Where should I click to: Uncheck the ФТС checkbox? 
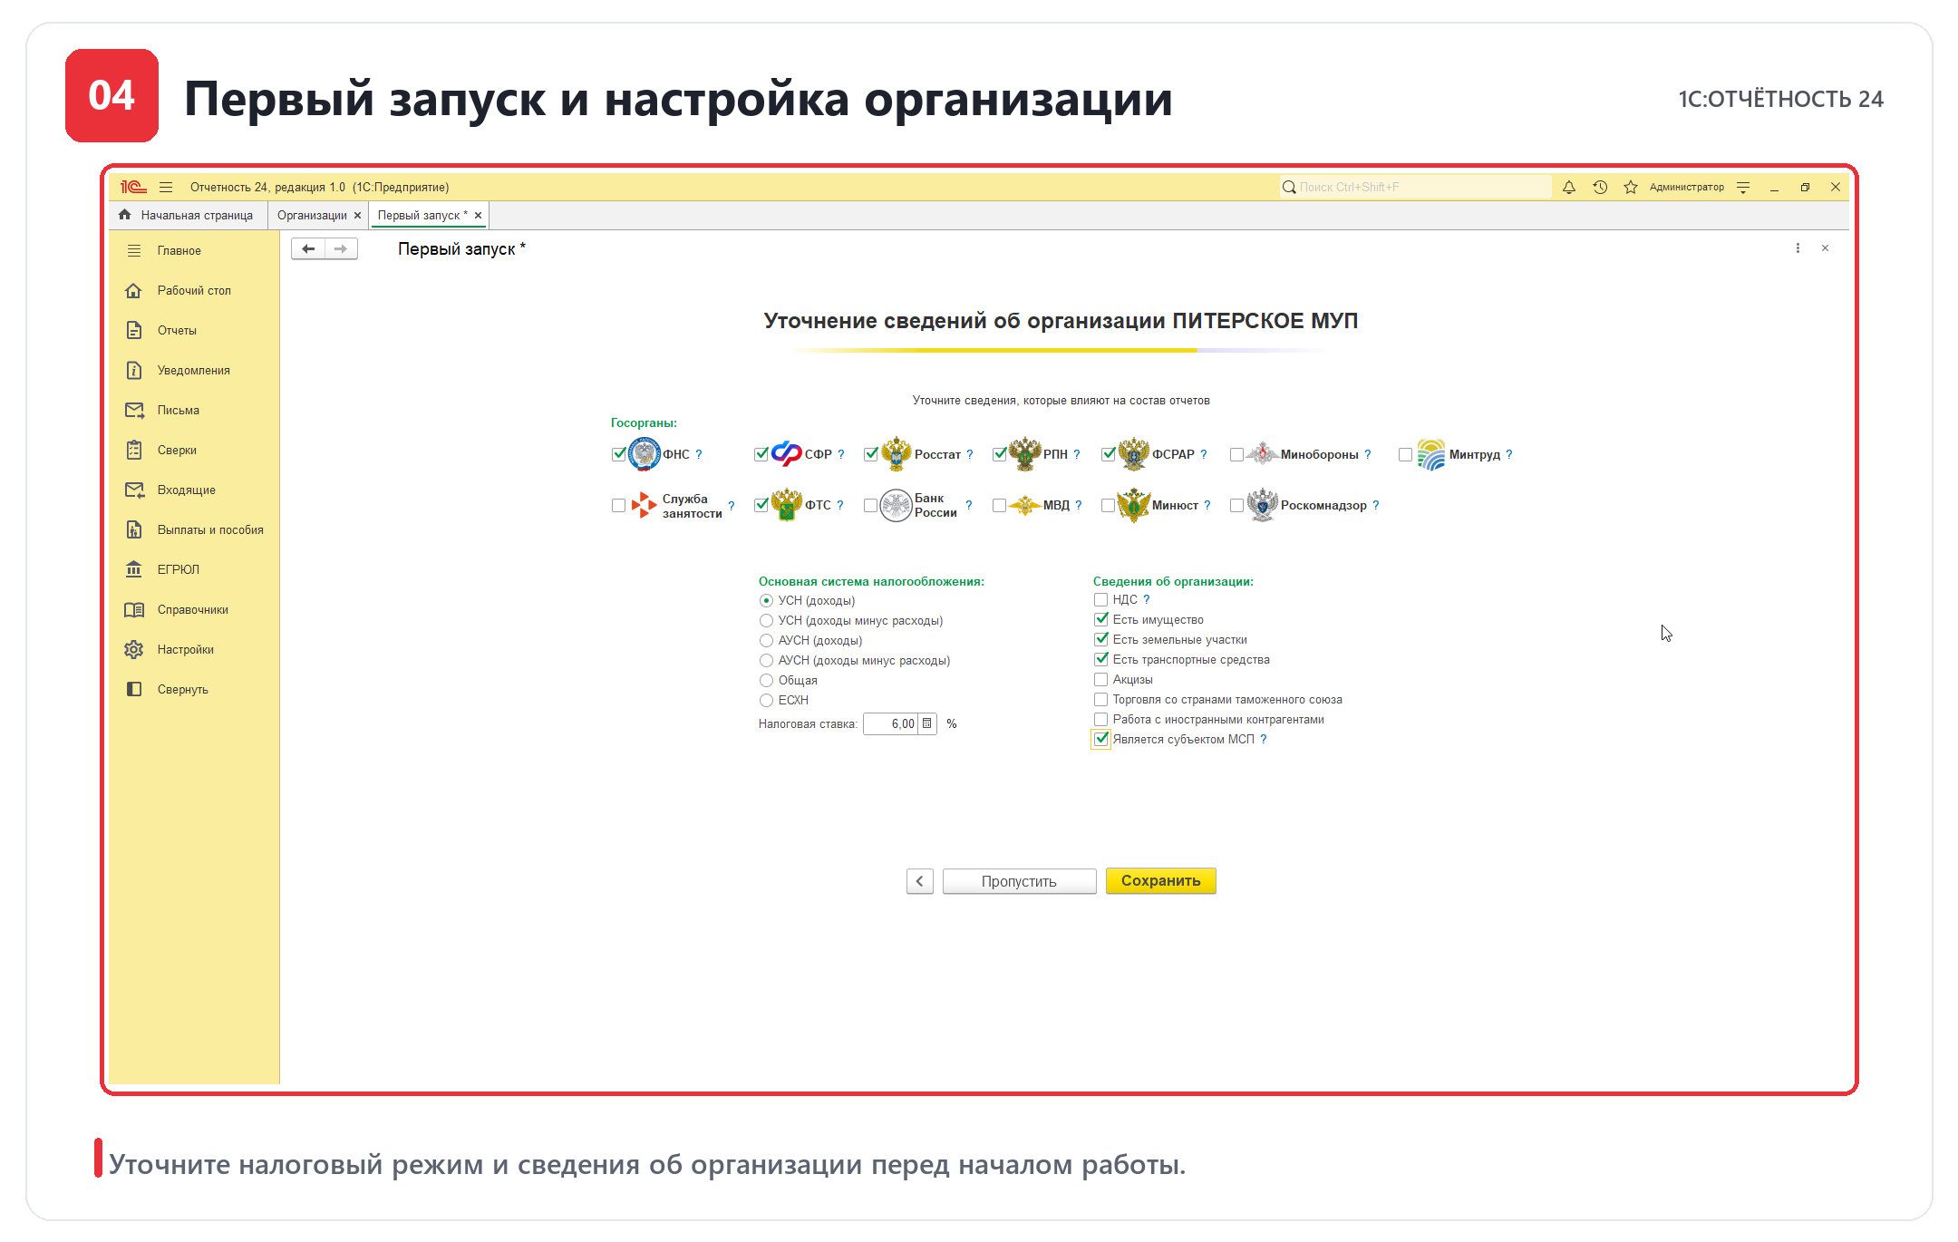click(761, 505)
